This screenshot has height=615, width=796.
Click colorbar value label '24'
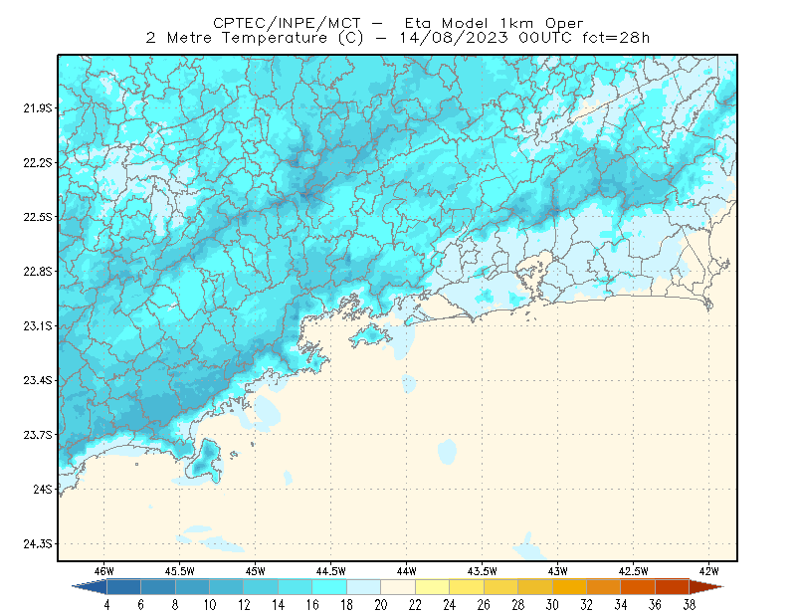[x=450, y=605]
